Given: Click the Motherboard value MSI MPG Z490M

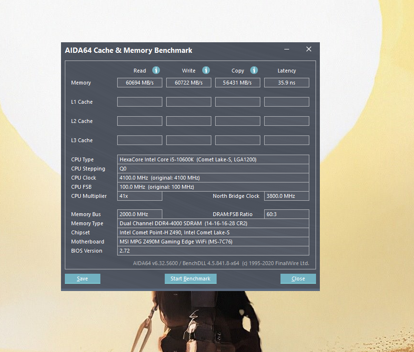Looking at the screenshot, I should pos(213,242).
